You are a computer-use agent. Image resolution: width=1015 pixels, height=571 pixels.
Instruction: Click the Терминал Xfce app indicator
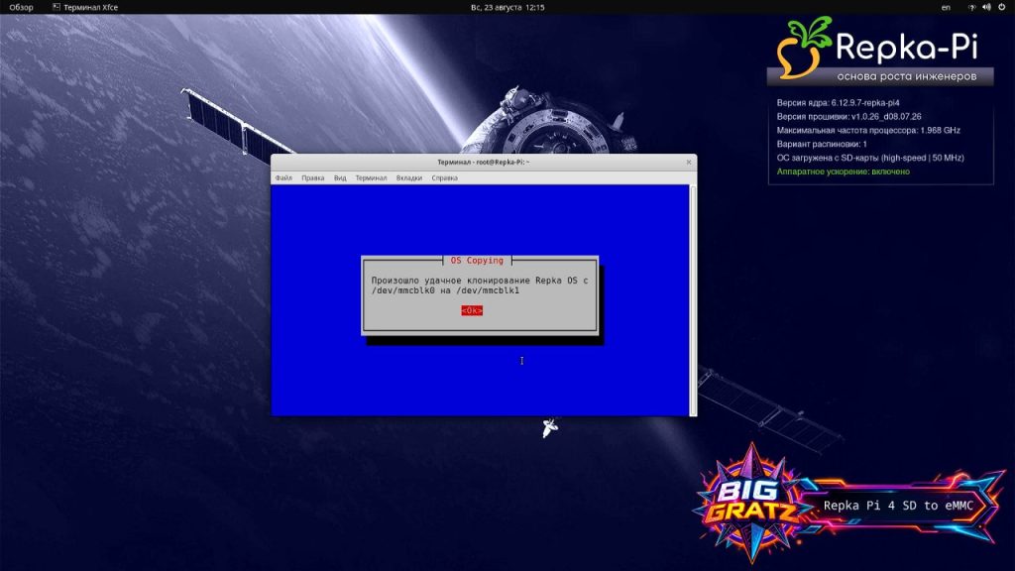[x=85, y=7]
